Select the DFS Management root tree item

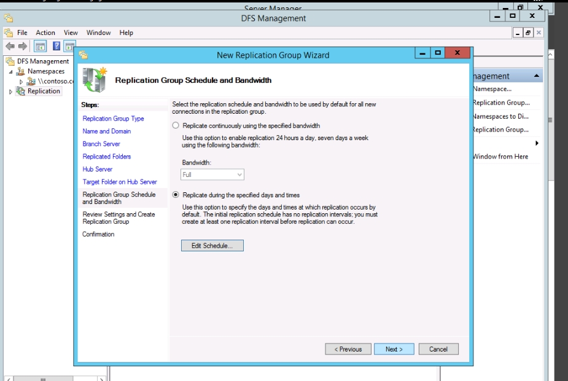(x=43, y=61)
